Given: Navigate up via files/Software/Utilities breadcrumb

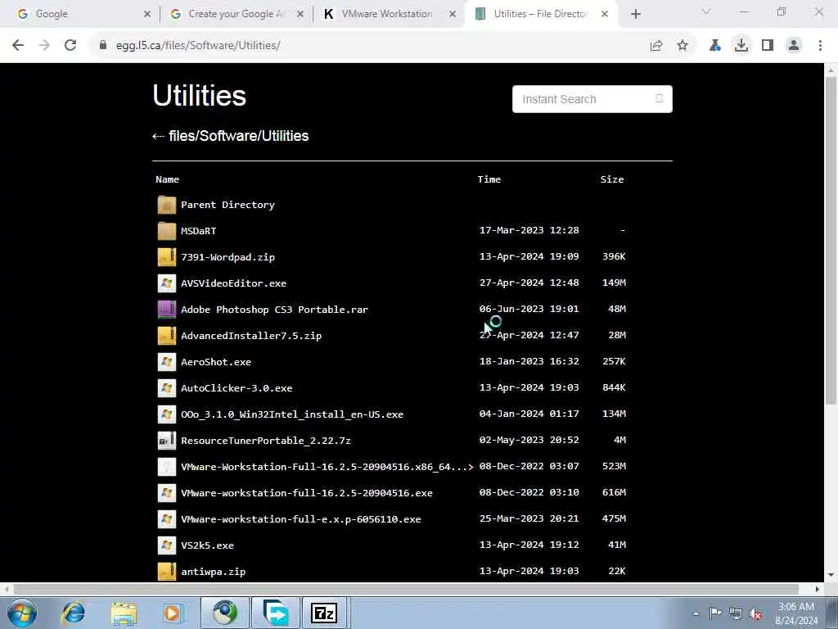Looking at the screenshot, I should pos(238,136).
